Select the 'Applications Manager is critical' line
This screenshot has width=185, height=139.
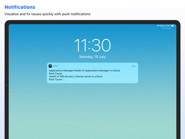click(x=84, y=71)
